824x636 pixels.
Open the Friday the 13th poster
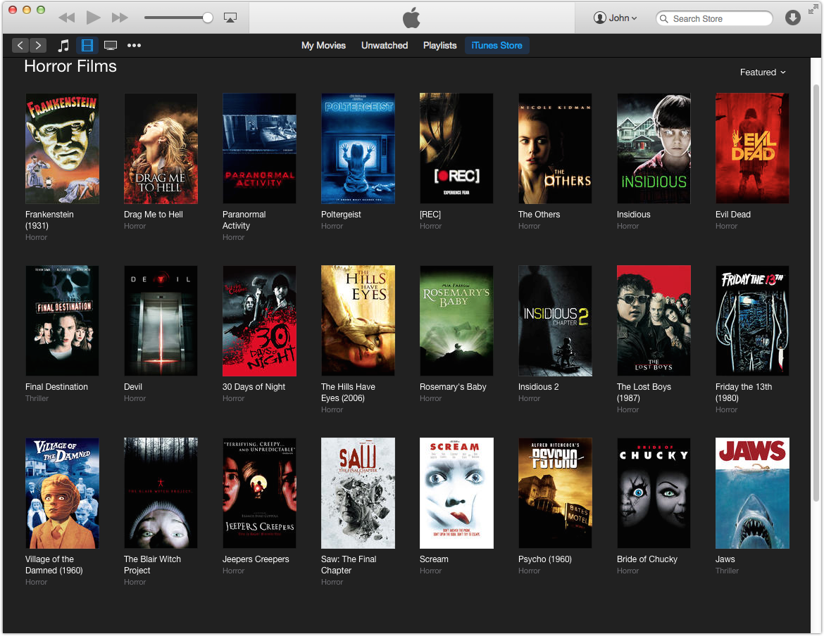[752, 321]
